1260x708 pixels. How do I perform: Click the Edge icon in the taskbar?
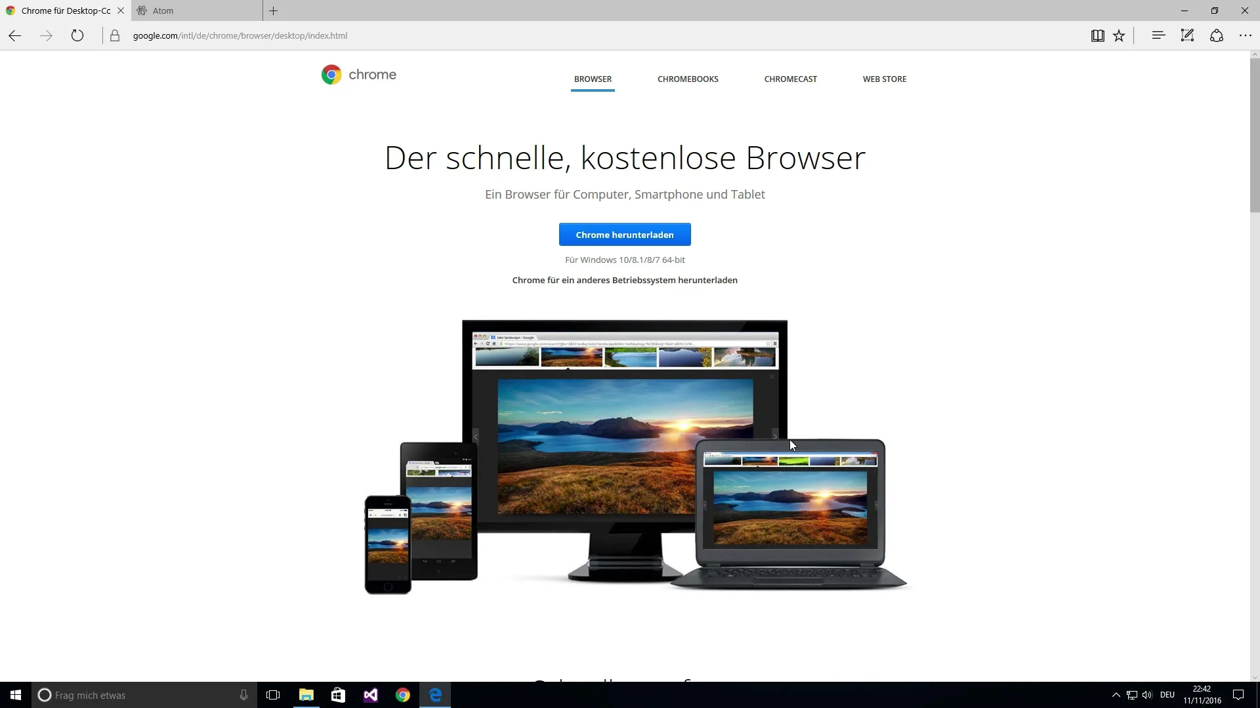tap(435, 695)
